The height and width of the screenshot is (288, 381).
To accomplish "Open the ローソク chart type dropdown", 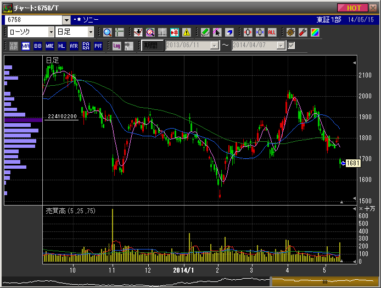I will pyautogui.click(x=49, y=32).
